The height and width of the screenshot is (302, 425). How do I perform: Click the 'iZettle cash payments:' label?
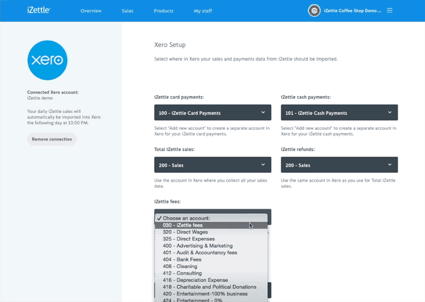coord(306,97)
